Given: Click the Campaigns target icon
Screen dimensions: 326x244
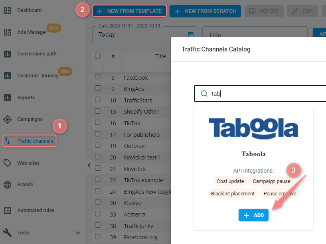Looking at the screenshot, I should pos(8,119).
